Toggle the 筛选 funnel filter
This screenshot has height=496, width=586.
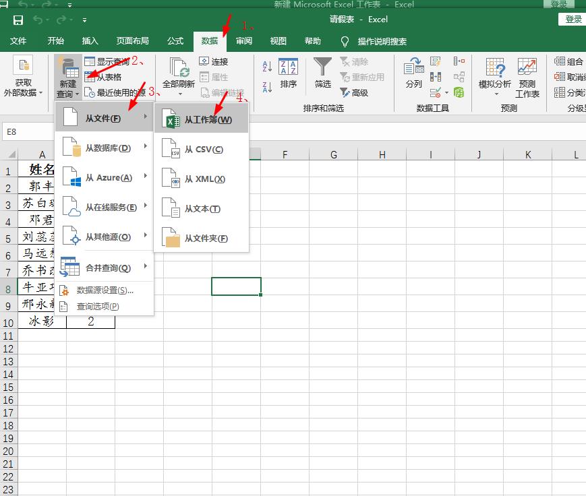pos(322,73)
